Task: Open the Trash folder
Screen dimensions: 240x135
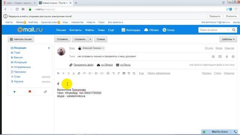Action: click(x=17, y=52)
